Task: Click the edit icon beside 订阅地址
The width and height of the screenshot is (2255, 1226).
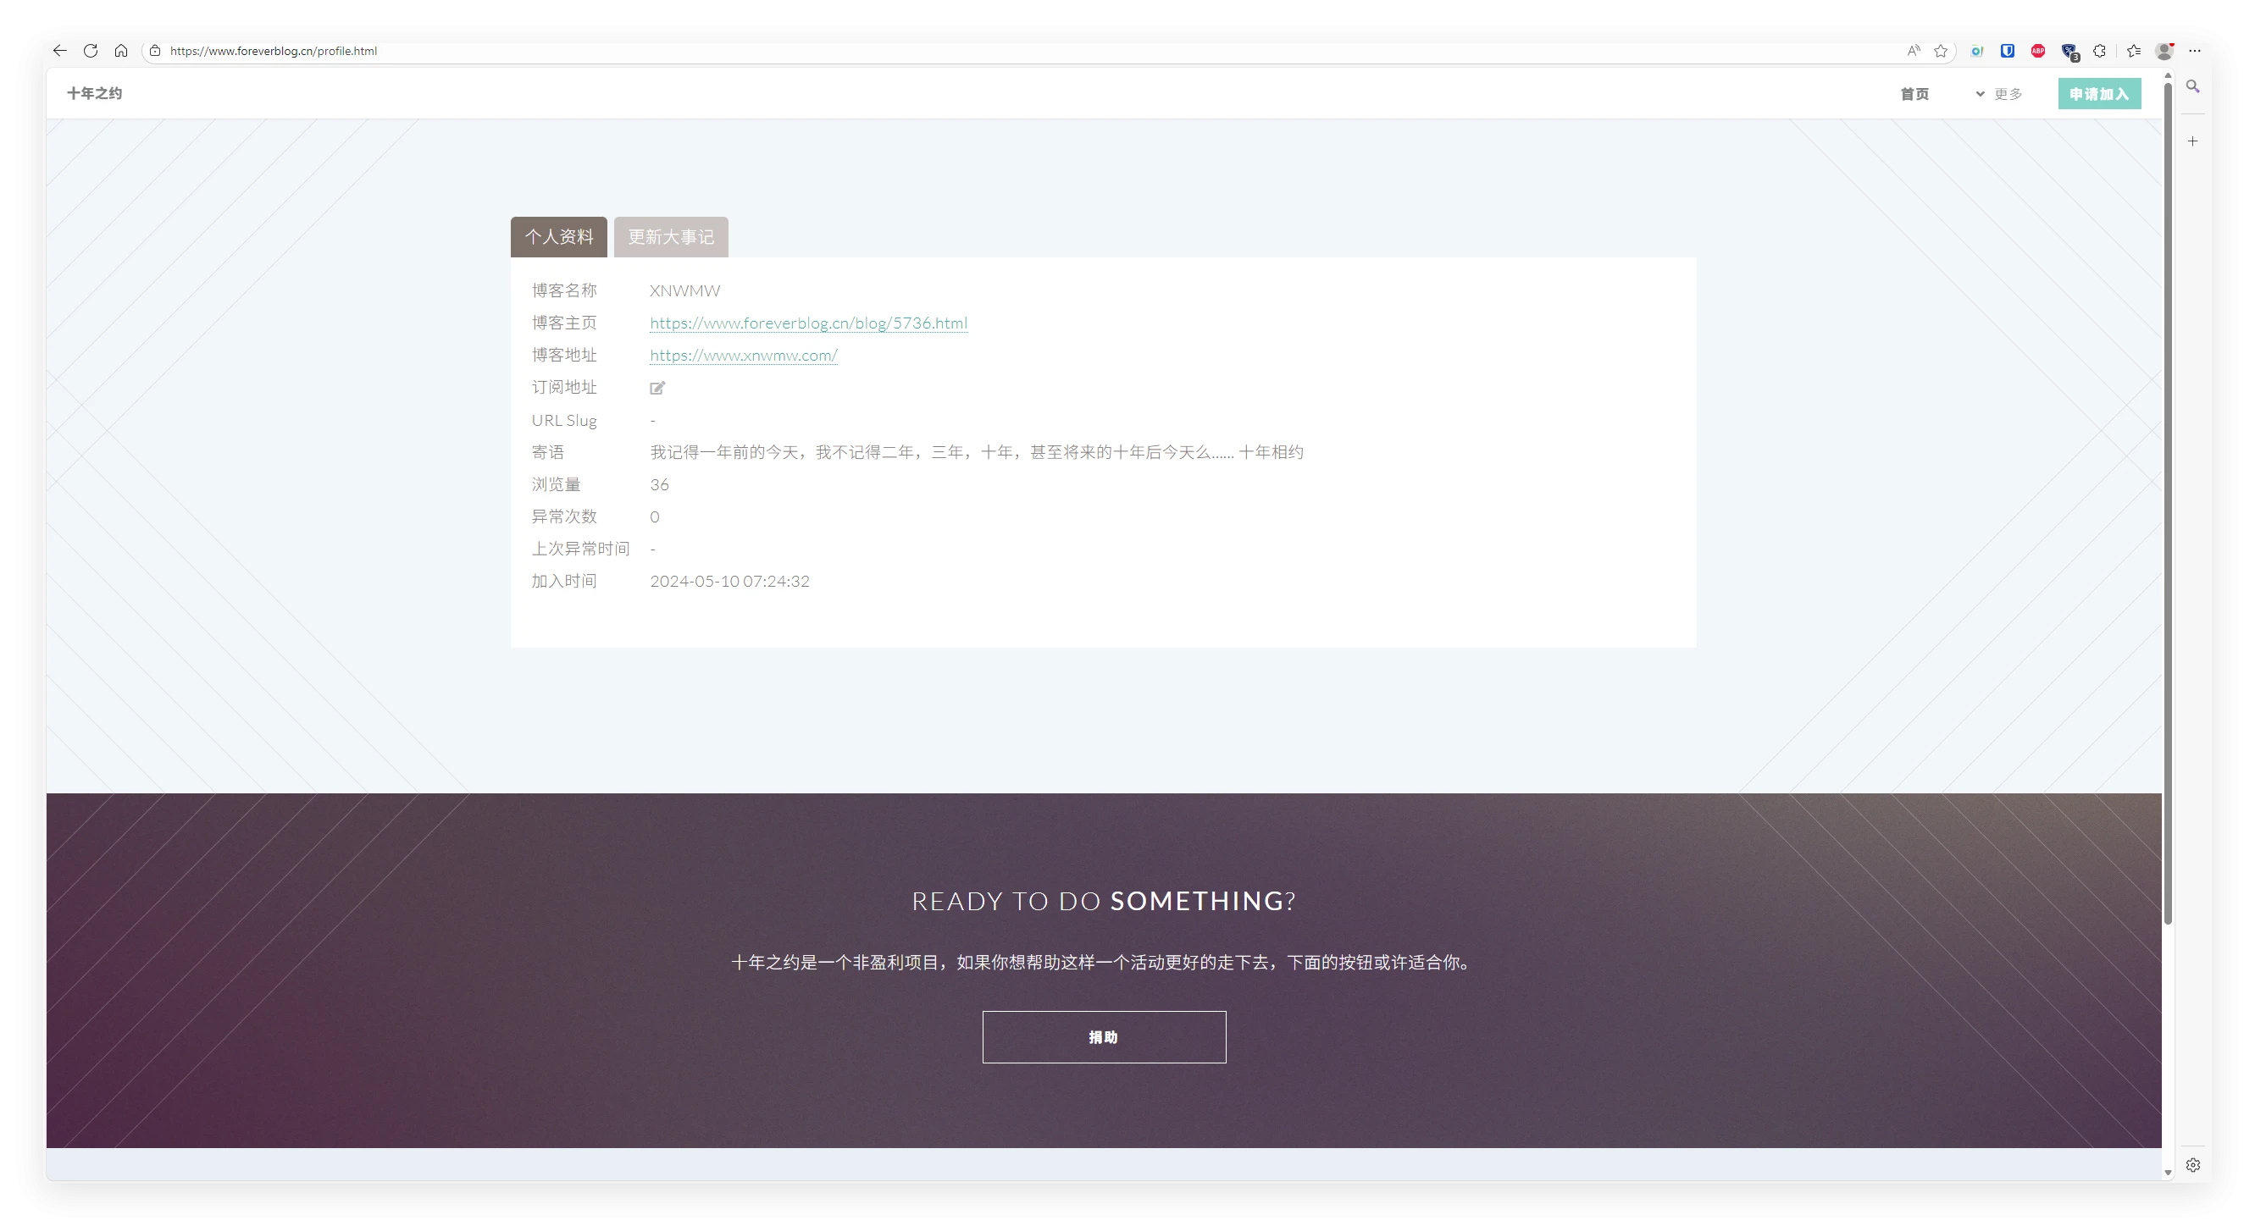Action: (x=657, y=388)
